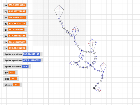Click the tilted kite at the bottom
The width and height of the screenshot is (140, 105).
click(x=98, y=90)
